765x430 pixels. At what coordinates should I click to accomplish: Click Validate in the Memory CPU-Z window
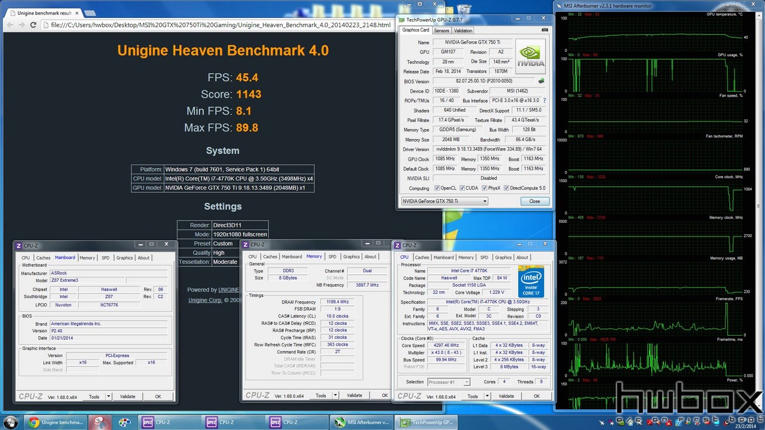pos(354,395)
